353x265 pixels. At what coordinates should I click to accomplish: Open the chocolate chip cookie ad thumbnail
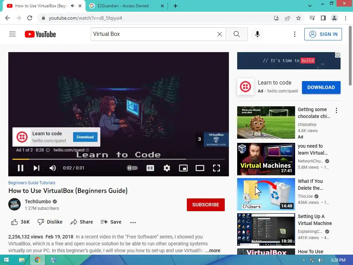(266, 122)
